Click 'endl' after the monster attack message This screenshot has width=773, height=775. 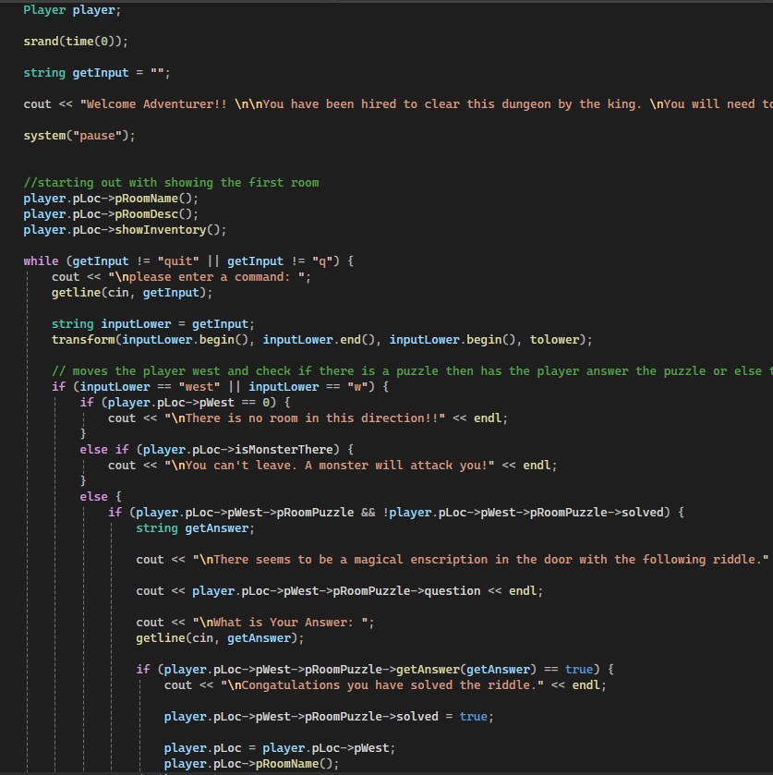click(x=537, y=466)
